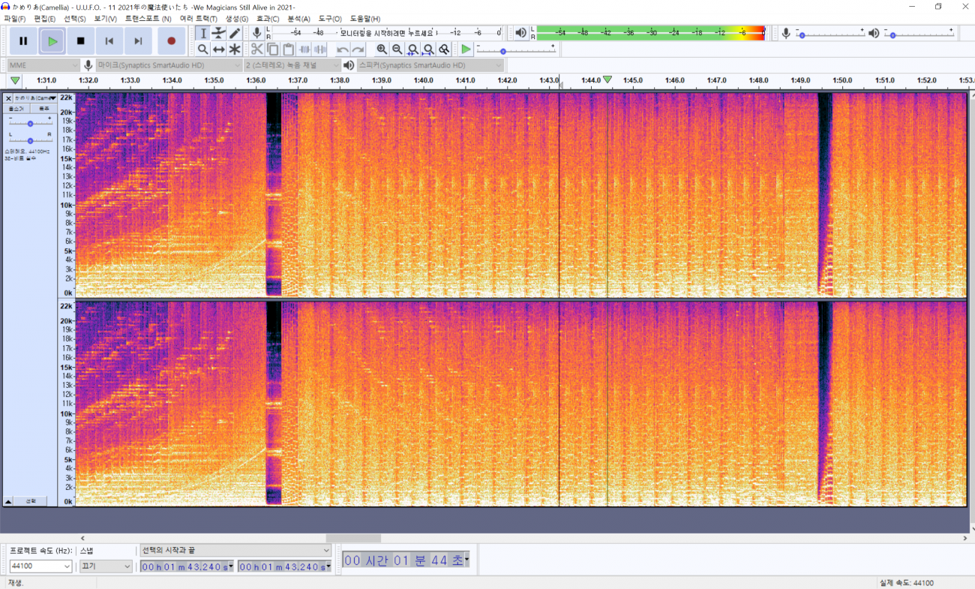The width and height of the screenshot is (975, 589).
Task: Open the 보기(V) menu
Action: click(x=105, y=18)
